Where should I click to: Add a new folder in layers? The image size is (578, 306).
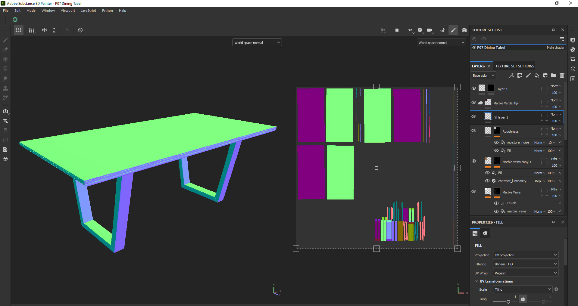[x=554, y=76]
